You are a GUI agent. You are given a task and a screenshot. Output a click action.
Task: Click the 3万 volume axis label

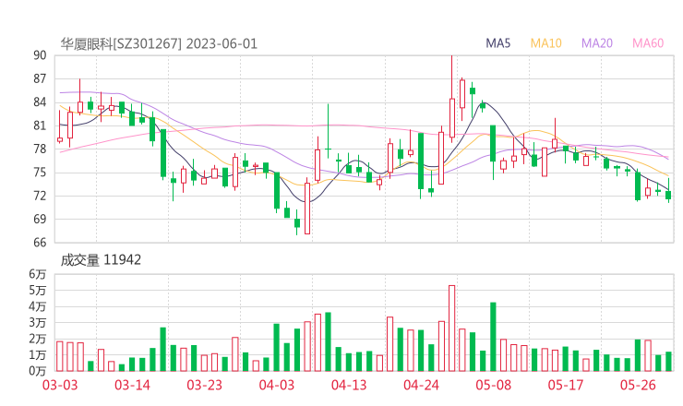point(38,323)
